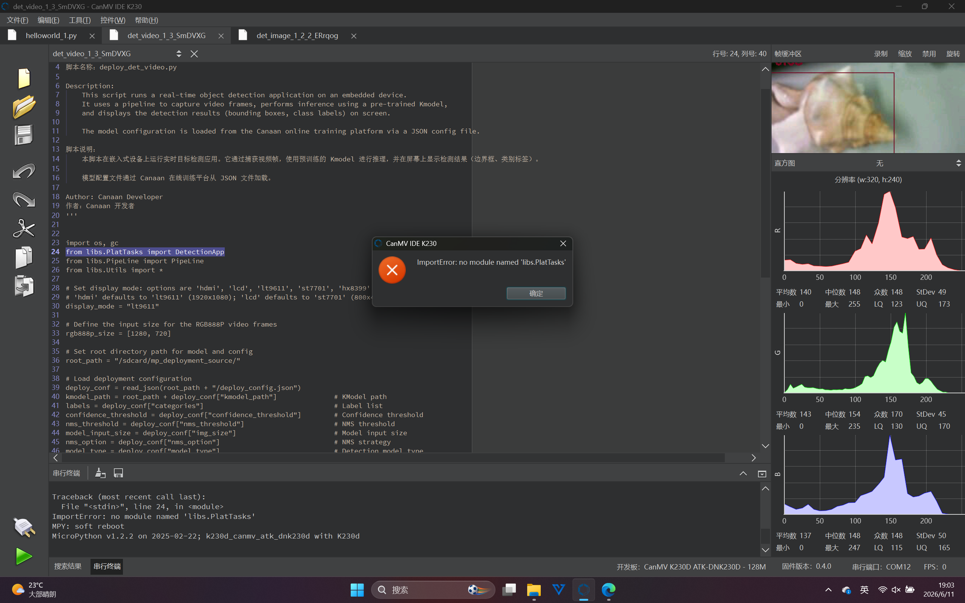Close the open document in the editor header
Viewport: 965px width, 603px height.
(x=194, y=54)
